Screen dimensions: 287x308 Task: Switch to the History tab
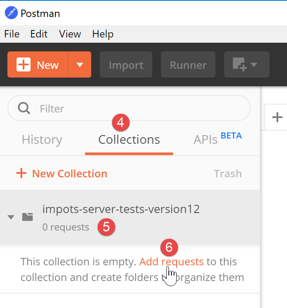coord(42,140)
